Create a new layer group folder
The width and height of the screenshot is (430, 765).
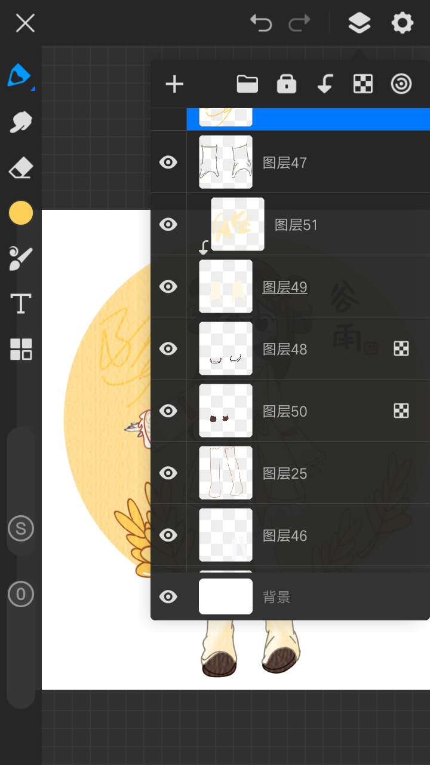(x=247, y=84)
